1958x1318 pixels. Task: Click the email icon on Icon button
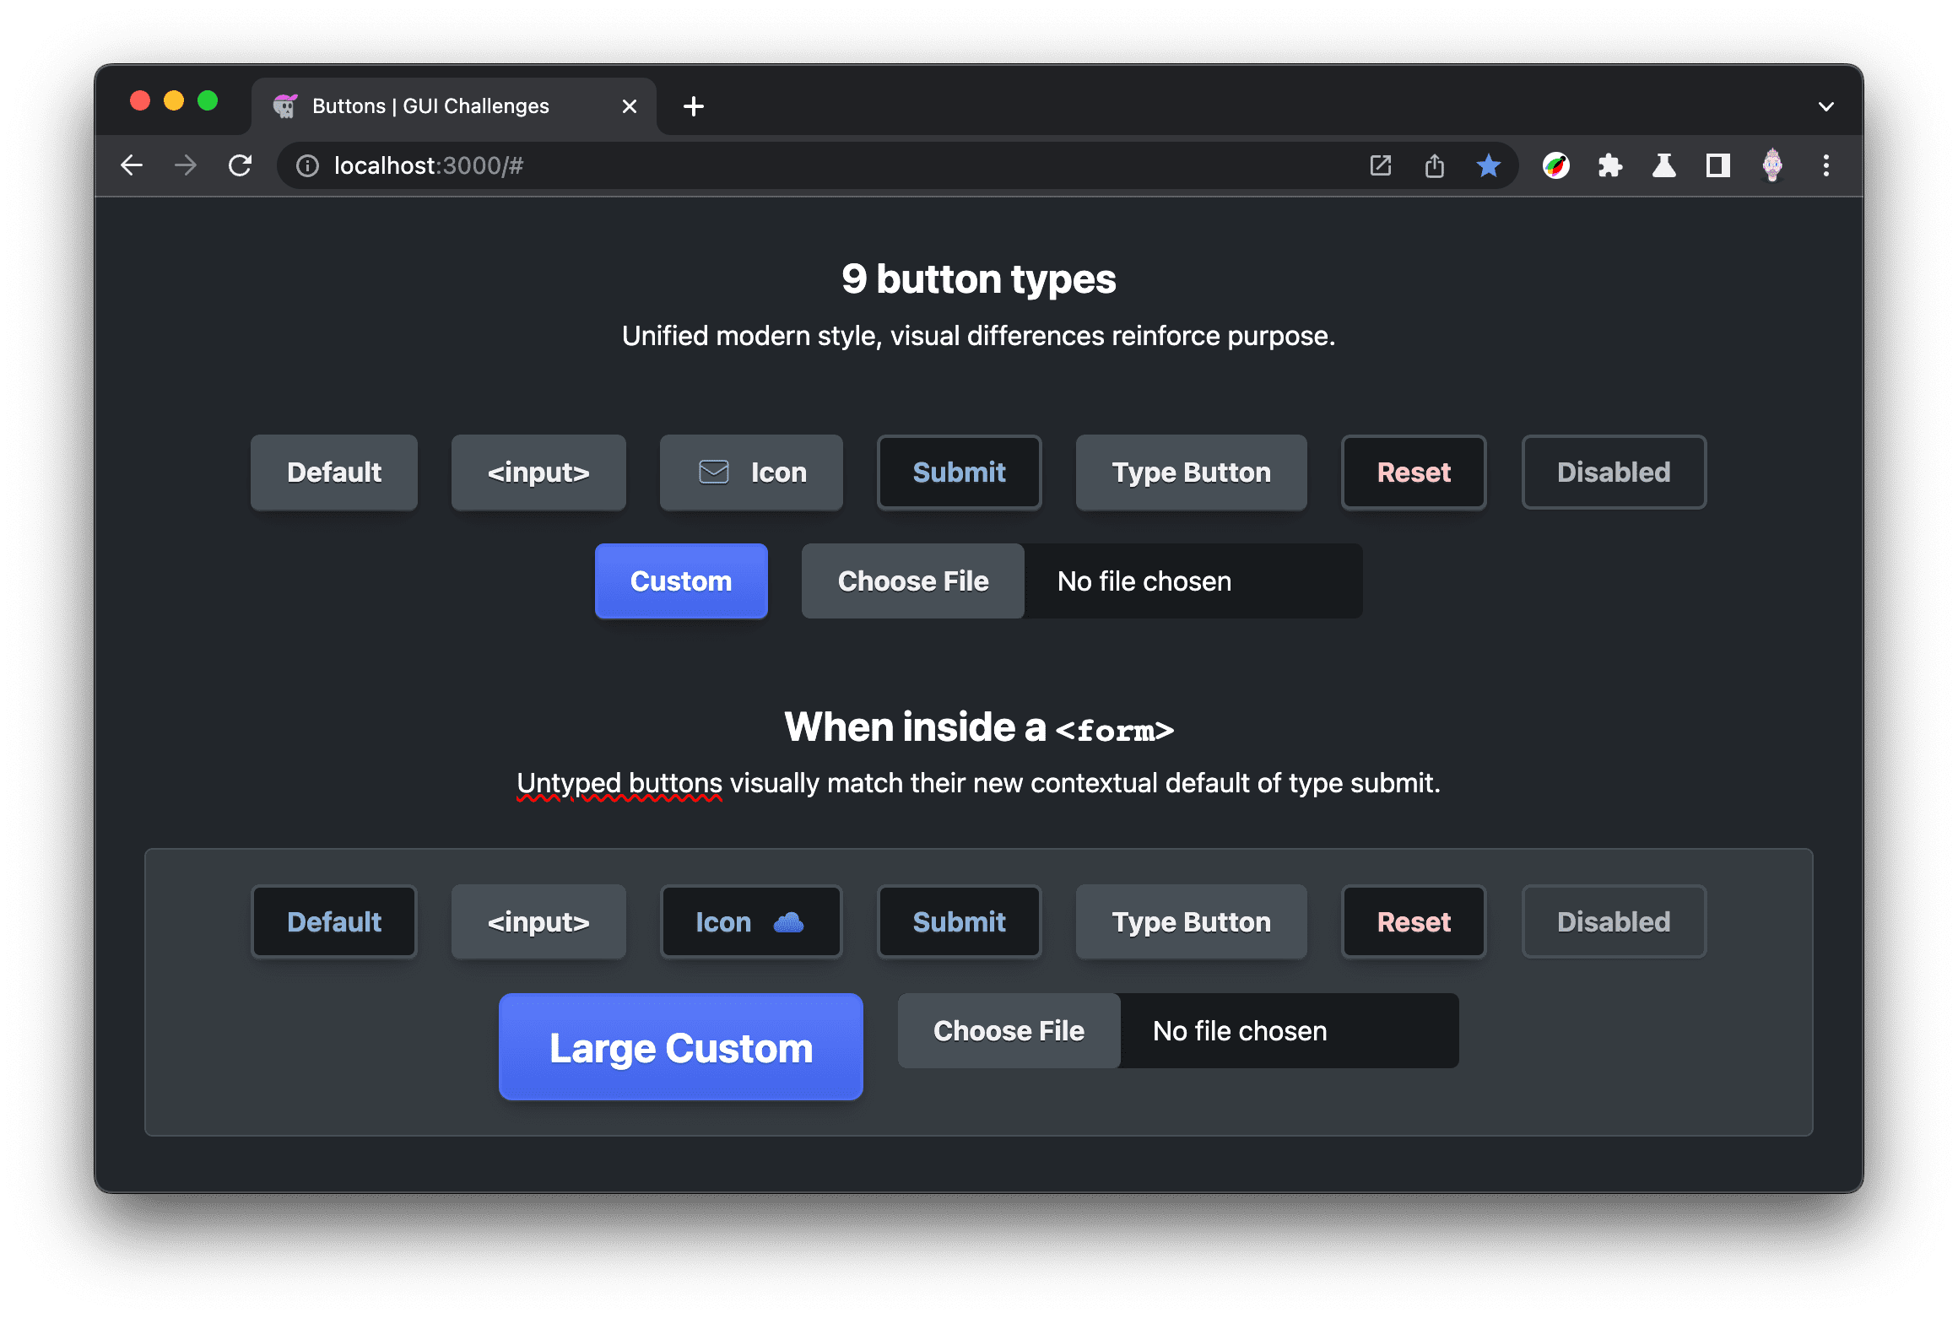point(711,473)
